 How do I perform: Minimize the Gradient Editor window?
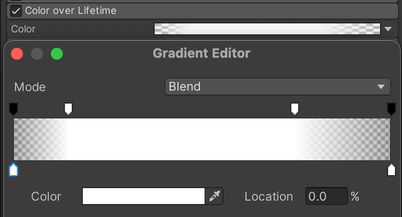pyautogui.click(x=37, y=53)
